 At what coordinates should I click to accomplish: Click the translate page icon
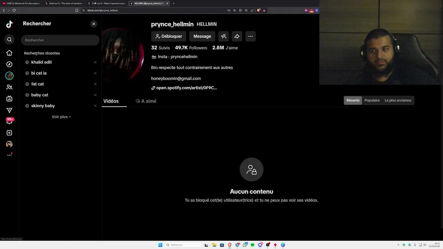tap(234, 10)
